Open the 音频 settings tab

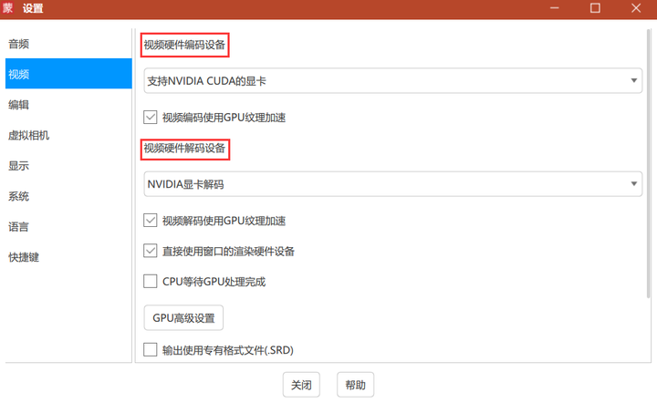click(19, 44)
